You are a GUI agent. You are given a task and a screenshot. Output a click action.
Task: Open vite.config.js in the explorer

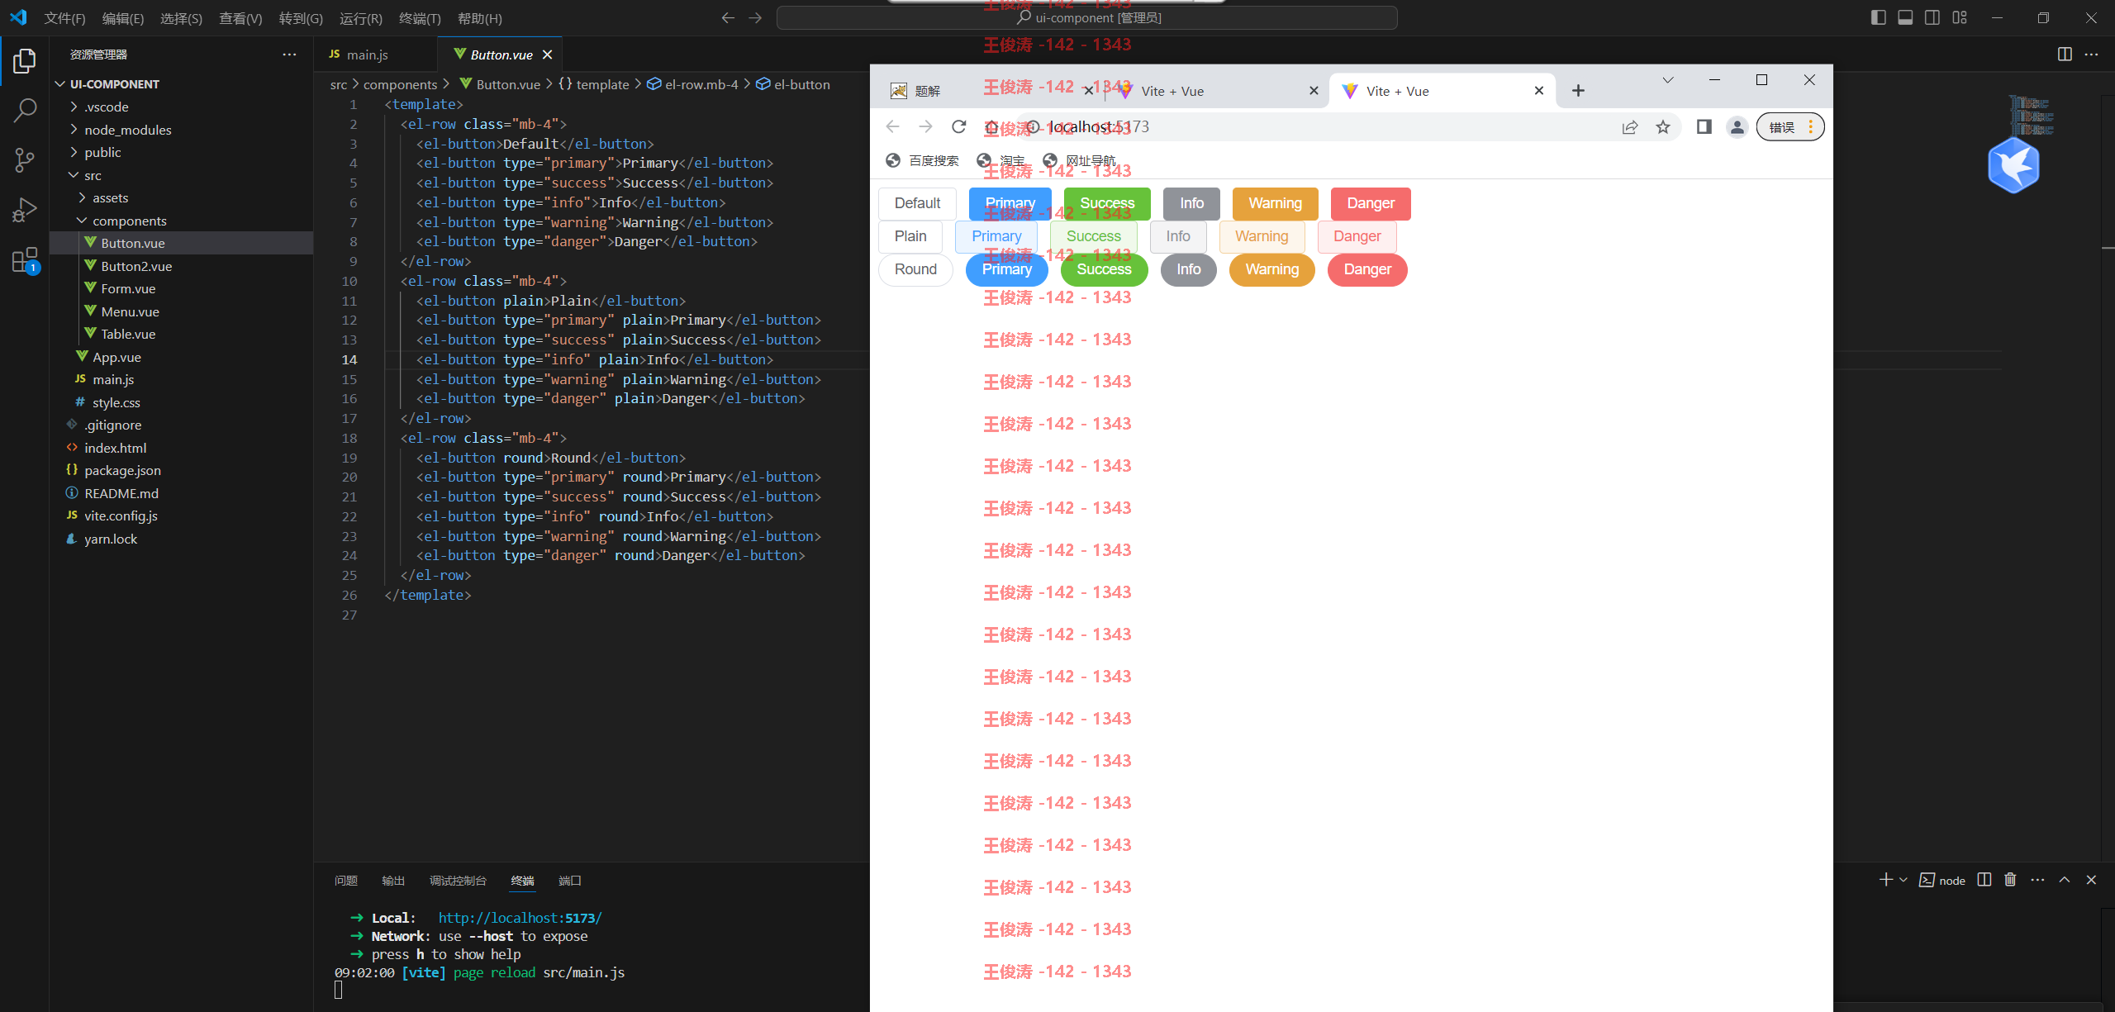click(182, 516)
